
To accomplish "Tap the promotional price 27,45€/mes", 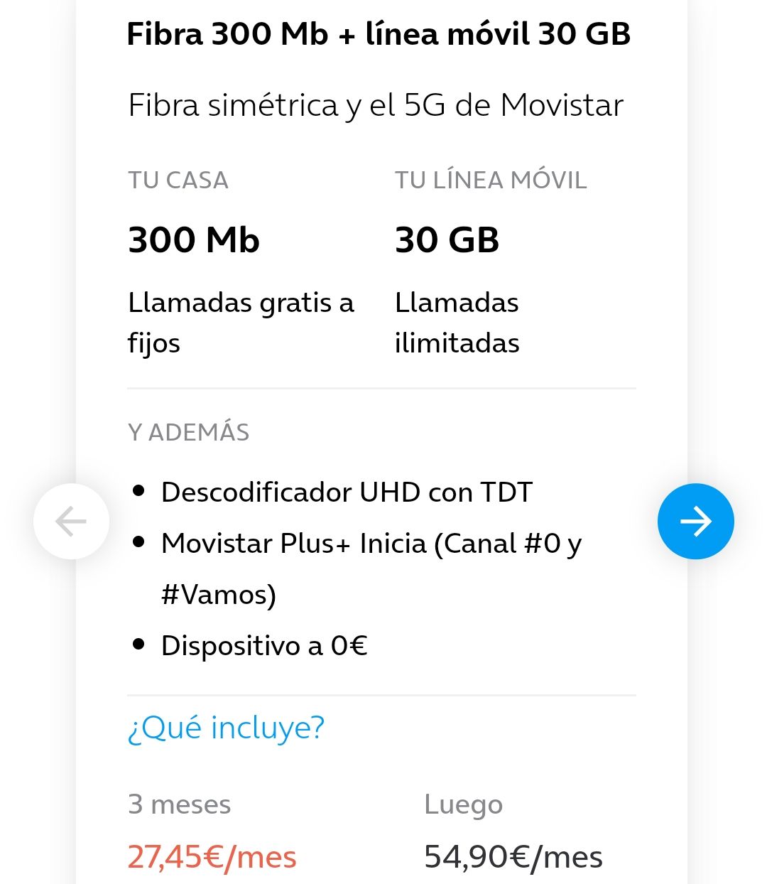I will [212, 857].
